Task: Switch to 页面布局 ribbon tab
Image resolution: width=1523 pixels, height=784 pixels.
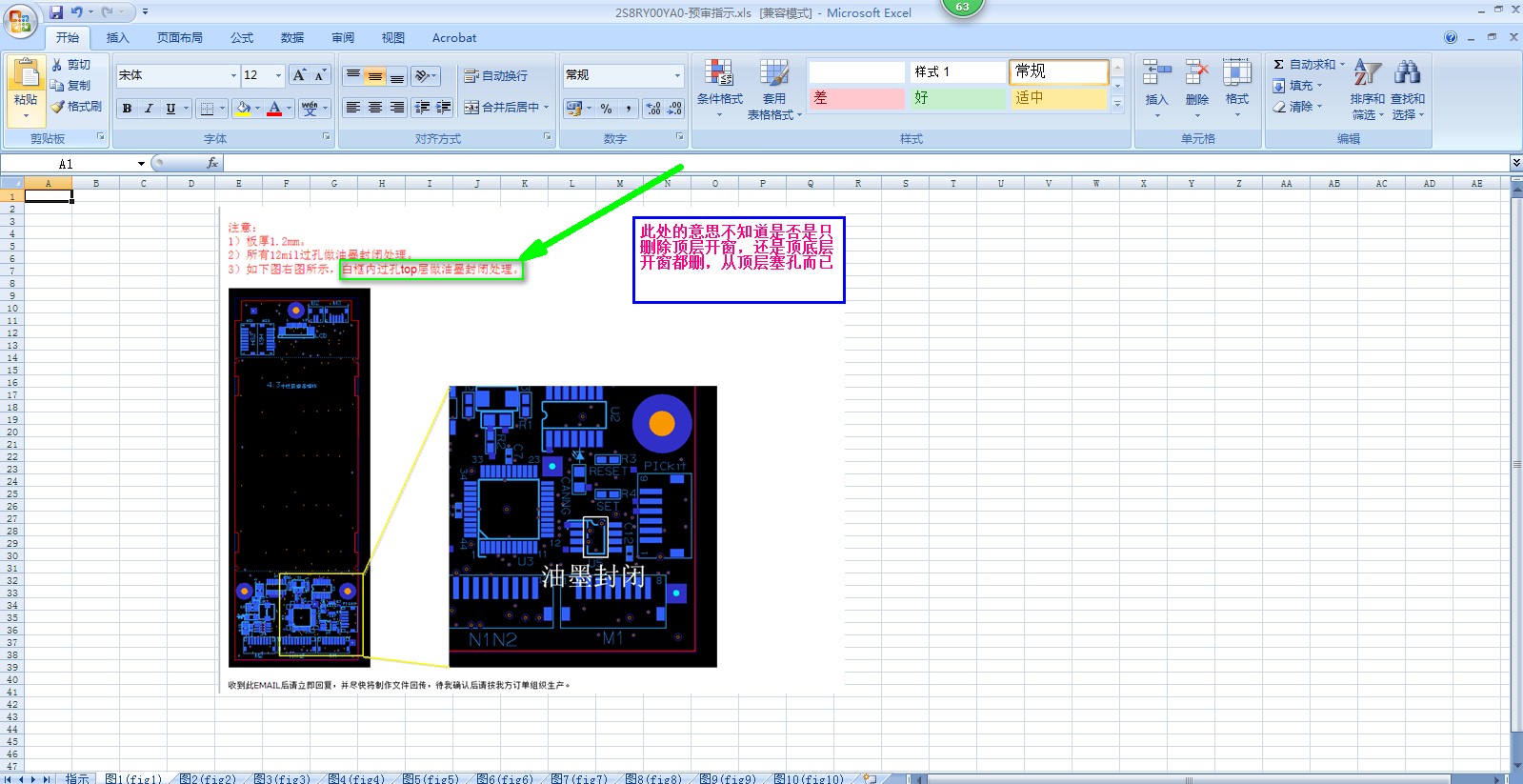Action: click(x=180, y=38)
